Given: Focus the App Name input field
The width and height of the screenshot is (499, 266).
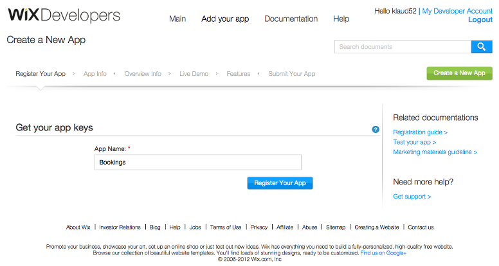Looking at the screenshot, I should [198, 162].
